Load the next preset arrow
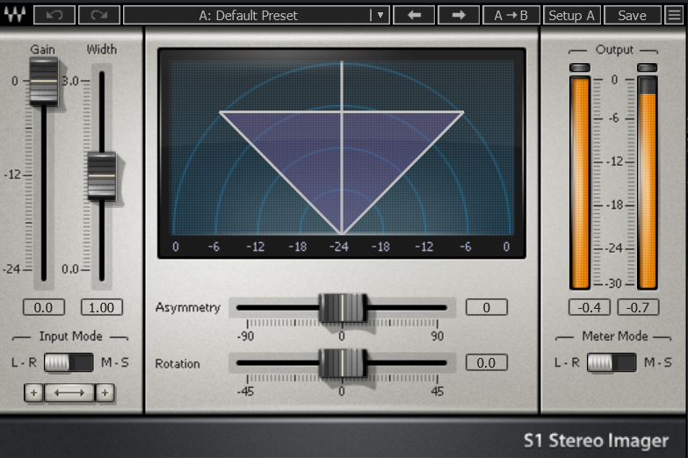The width and height of the screenshot is (688, 458). click(459, 15)
